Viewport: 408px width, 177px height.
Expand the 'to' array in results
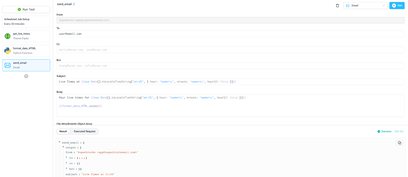[x=67, y=157]
